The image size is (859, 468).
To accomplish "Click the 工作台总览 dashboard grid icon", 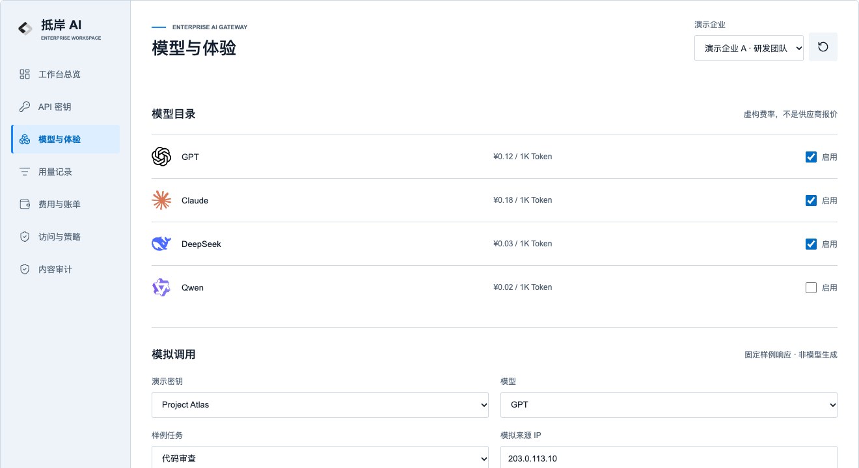I will coord(25,74).
